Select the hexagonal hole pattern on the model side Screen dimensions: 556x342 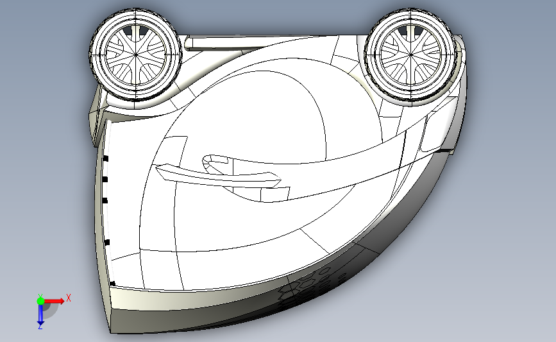[x=312, y=286]
